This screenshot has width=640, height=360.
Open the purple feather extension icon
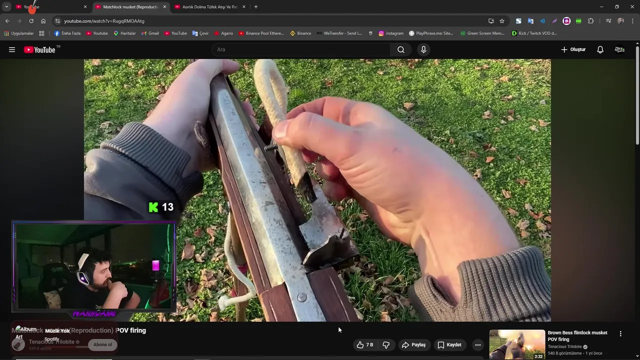point(554,21)
